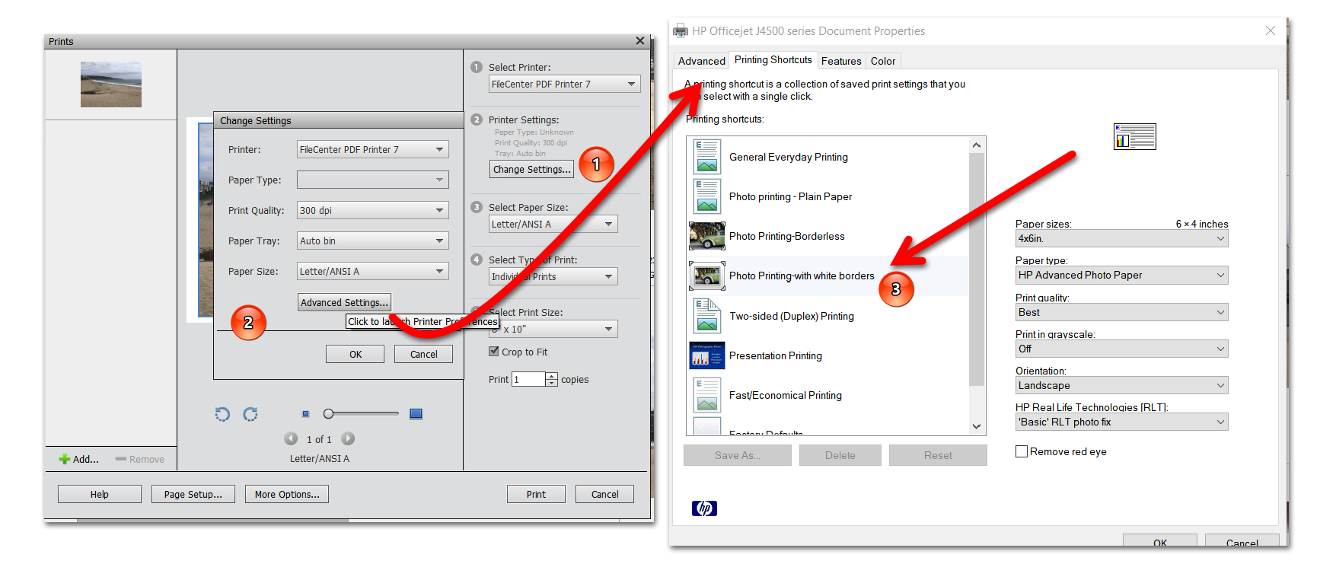The width and height of the screenshot is (1336, 564).
Task: Open Select Printer dropdown in Prints
Action: (564, 84)
